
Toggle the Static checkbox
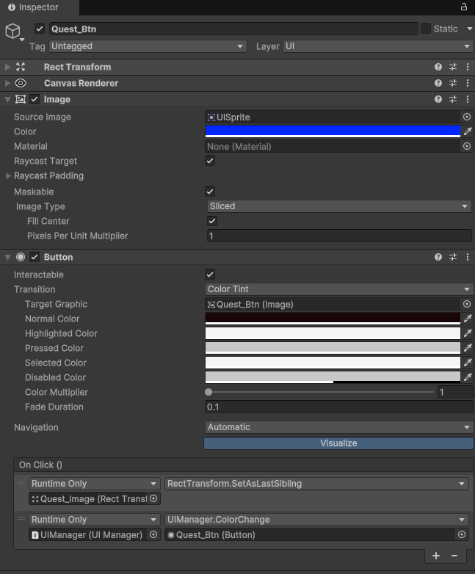pos(426,29)
